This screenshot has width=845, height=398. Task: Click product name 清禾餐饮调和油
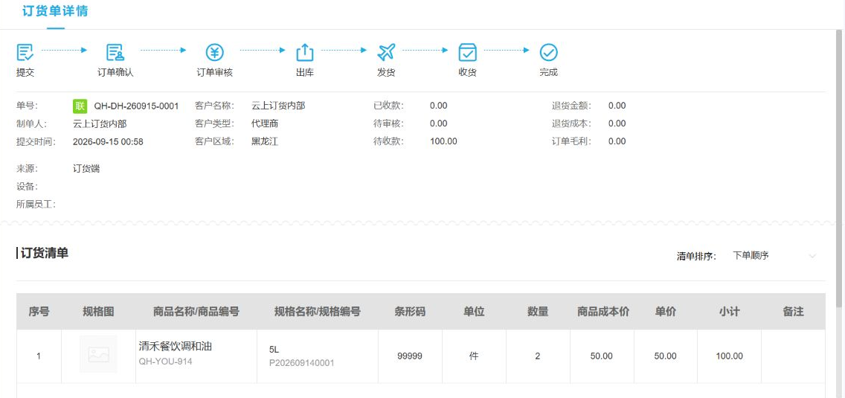pos(175,346)
